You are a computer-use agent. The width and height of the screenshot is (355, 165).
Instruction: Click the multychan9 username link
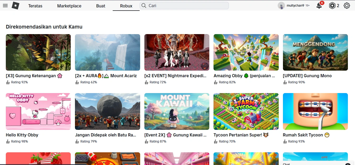(x=295, y=6)
